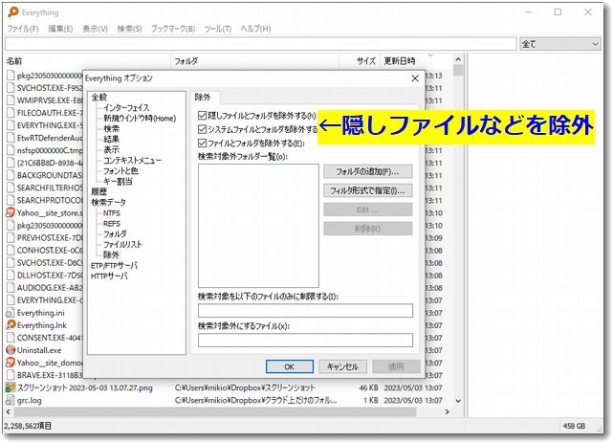Click the Yahoo__site_store file icon
The height and width of the screenshot is (442, 612).
coord(11,212)
